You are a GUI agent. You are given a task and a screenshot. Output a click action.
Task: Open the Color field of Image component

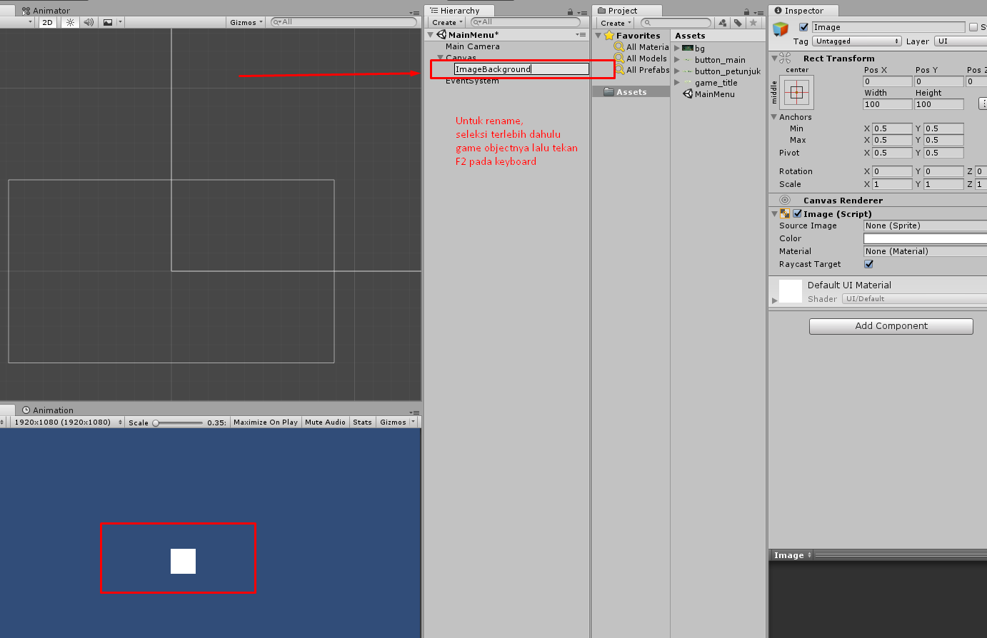925,238
